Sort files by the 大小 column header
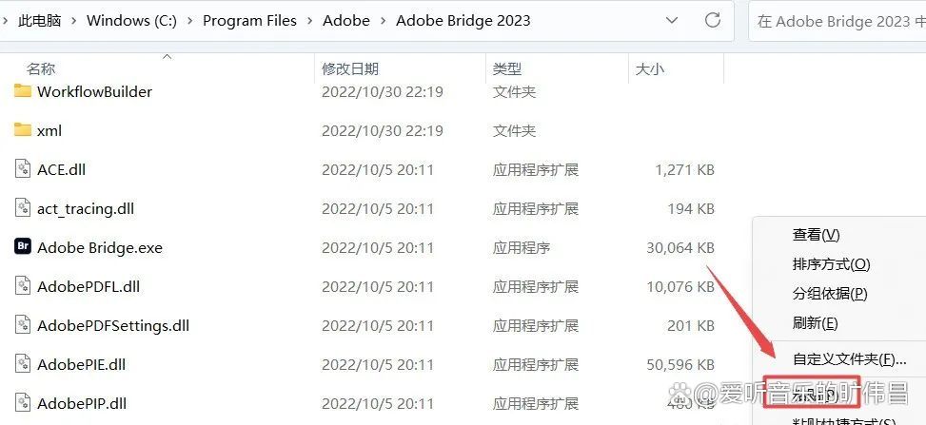Screen dimensions: 926x425 [650, 69]
